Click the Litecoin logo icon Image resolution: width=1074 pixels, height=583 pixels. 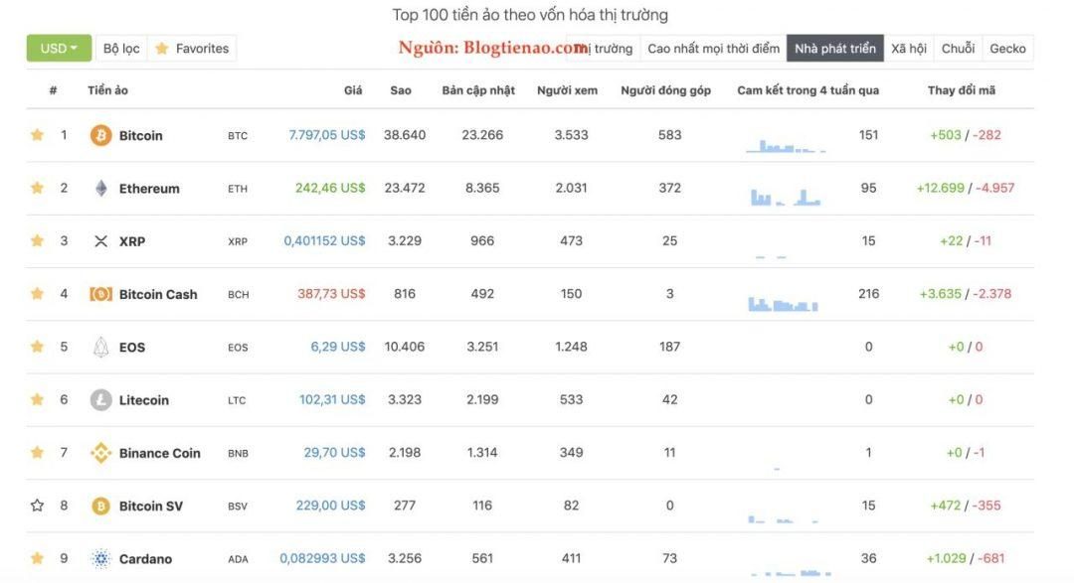100,399
